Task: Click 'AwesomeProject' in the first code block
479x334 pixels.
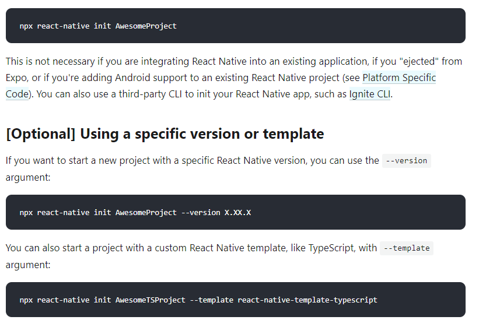Action: 146,26
